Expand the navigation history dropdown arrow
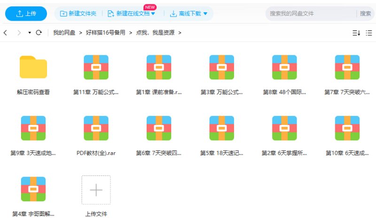This screenshot has height=218, width=376. coord(30,33)
